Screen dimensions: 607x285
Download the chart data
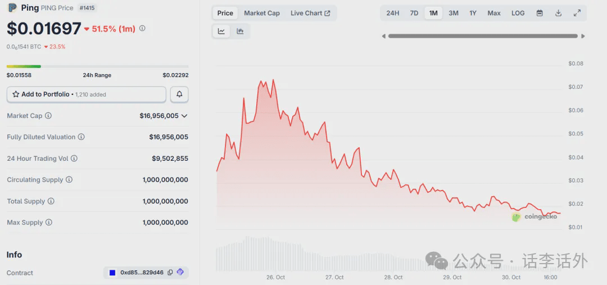point(558,13)
